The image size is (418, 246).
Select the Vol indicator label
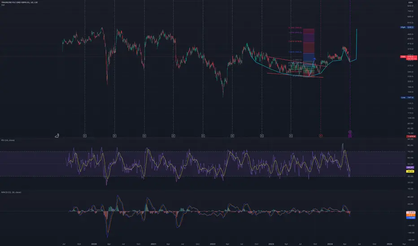3,5
